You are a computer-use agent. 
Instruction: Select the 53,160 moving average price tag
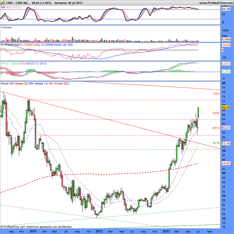[225, 143]
